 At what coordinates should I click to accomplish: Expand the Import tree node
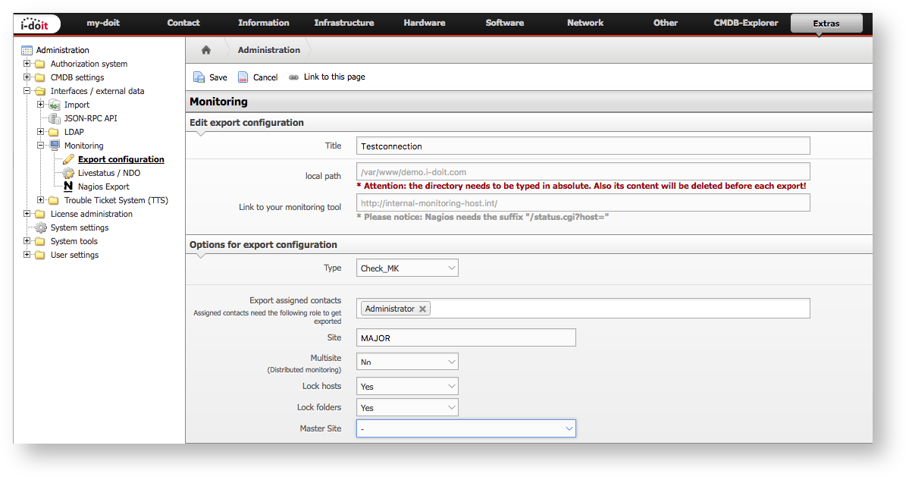click(x=41, y=105)
